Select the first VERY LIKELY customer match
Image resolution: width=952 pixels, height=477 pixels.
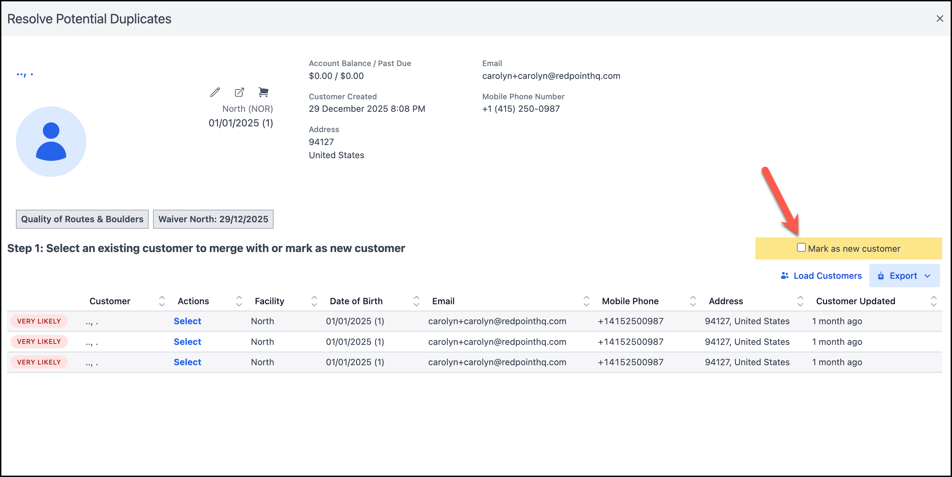187,321
